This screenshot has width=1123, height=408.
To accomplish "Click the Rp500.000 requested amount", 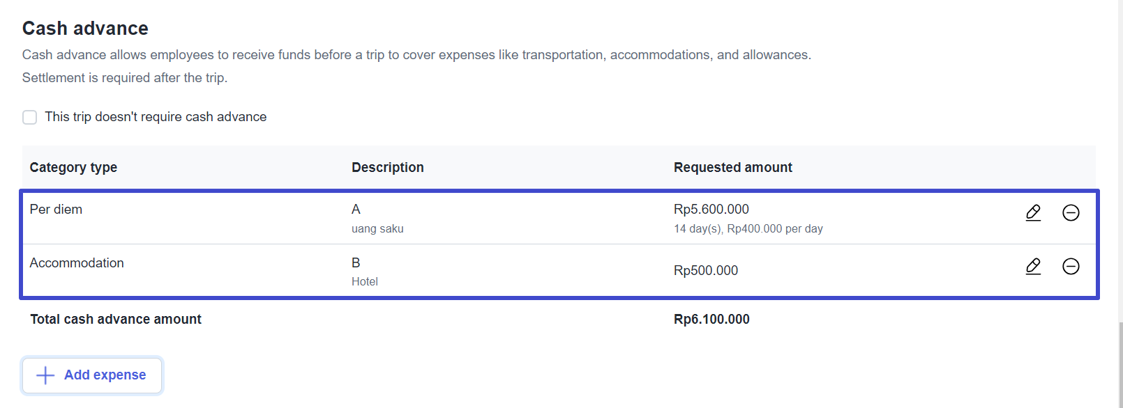I will point(706,270).
